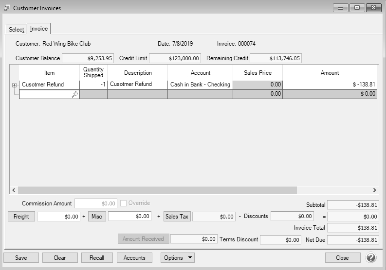Switch to the Select tab
The image size is (386, 270).
pyautogui.click(x=16, y=30)
